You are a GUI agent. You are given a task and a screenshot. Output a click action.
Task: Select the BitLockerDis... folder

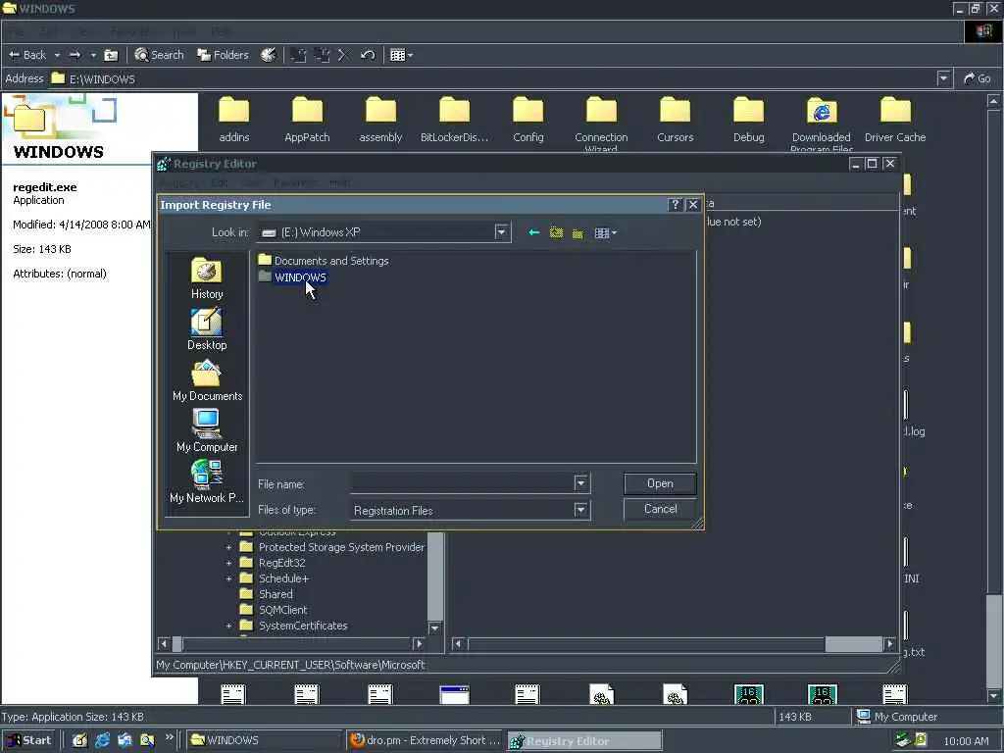454,120
